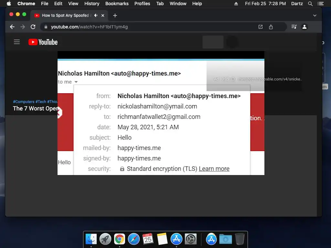Screen dimensions: 331x248
Task: Open the Profiles menu
Action: pyautogui.click(x=142, y=4)
